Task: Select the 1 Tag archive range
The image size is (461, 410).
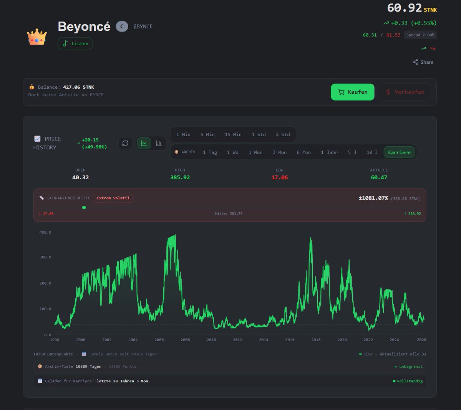Action: pyautogui.click(x=210, y=152)
